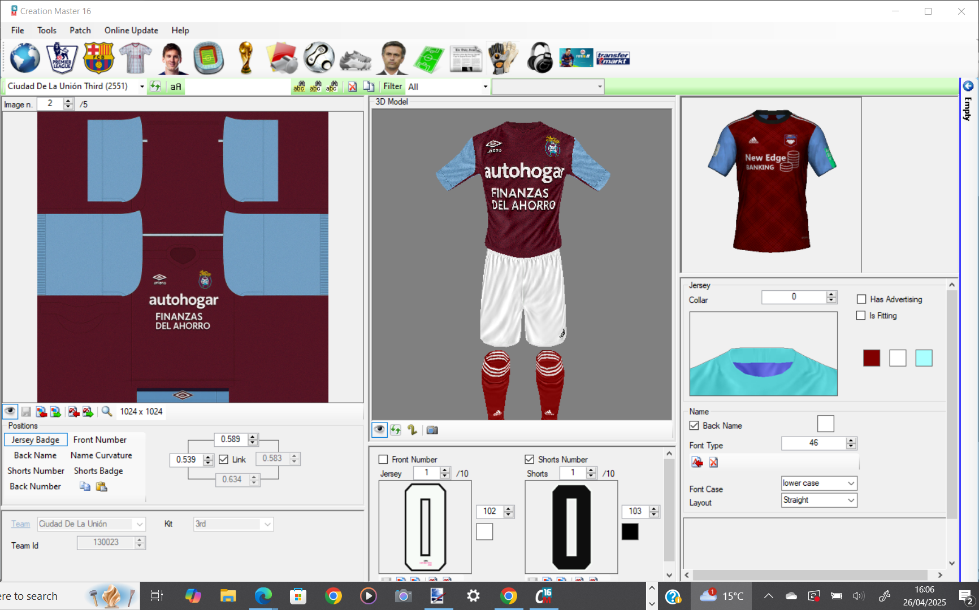Click the 3D model camera screenshot icon
979x610 pixels.
click(432, 430)
